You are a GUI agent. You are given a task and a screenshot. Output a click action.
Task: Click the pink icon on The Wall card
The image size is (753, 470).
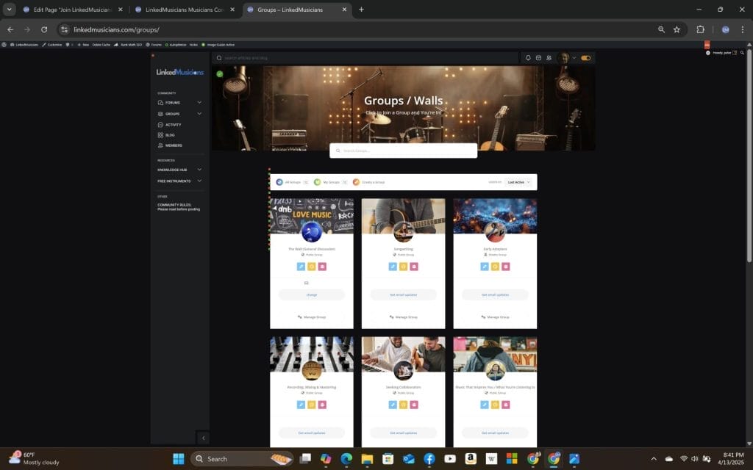[322, 267]
